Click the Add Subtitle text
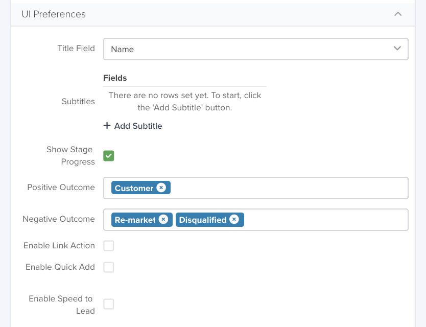The height and width of the screenshot is (327, 426). 138,126
